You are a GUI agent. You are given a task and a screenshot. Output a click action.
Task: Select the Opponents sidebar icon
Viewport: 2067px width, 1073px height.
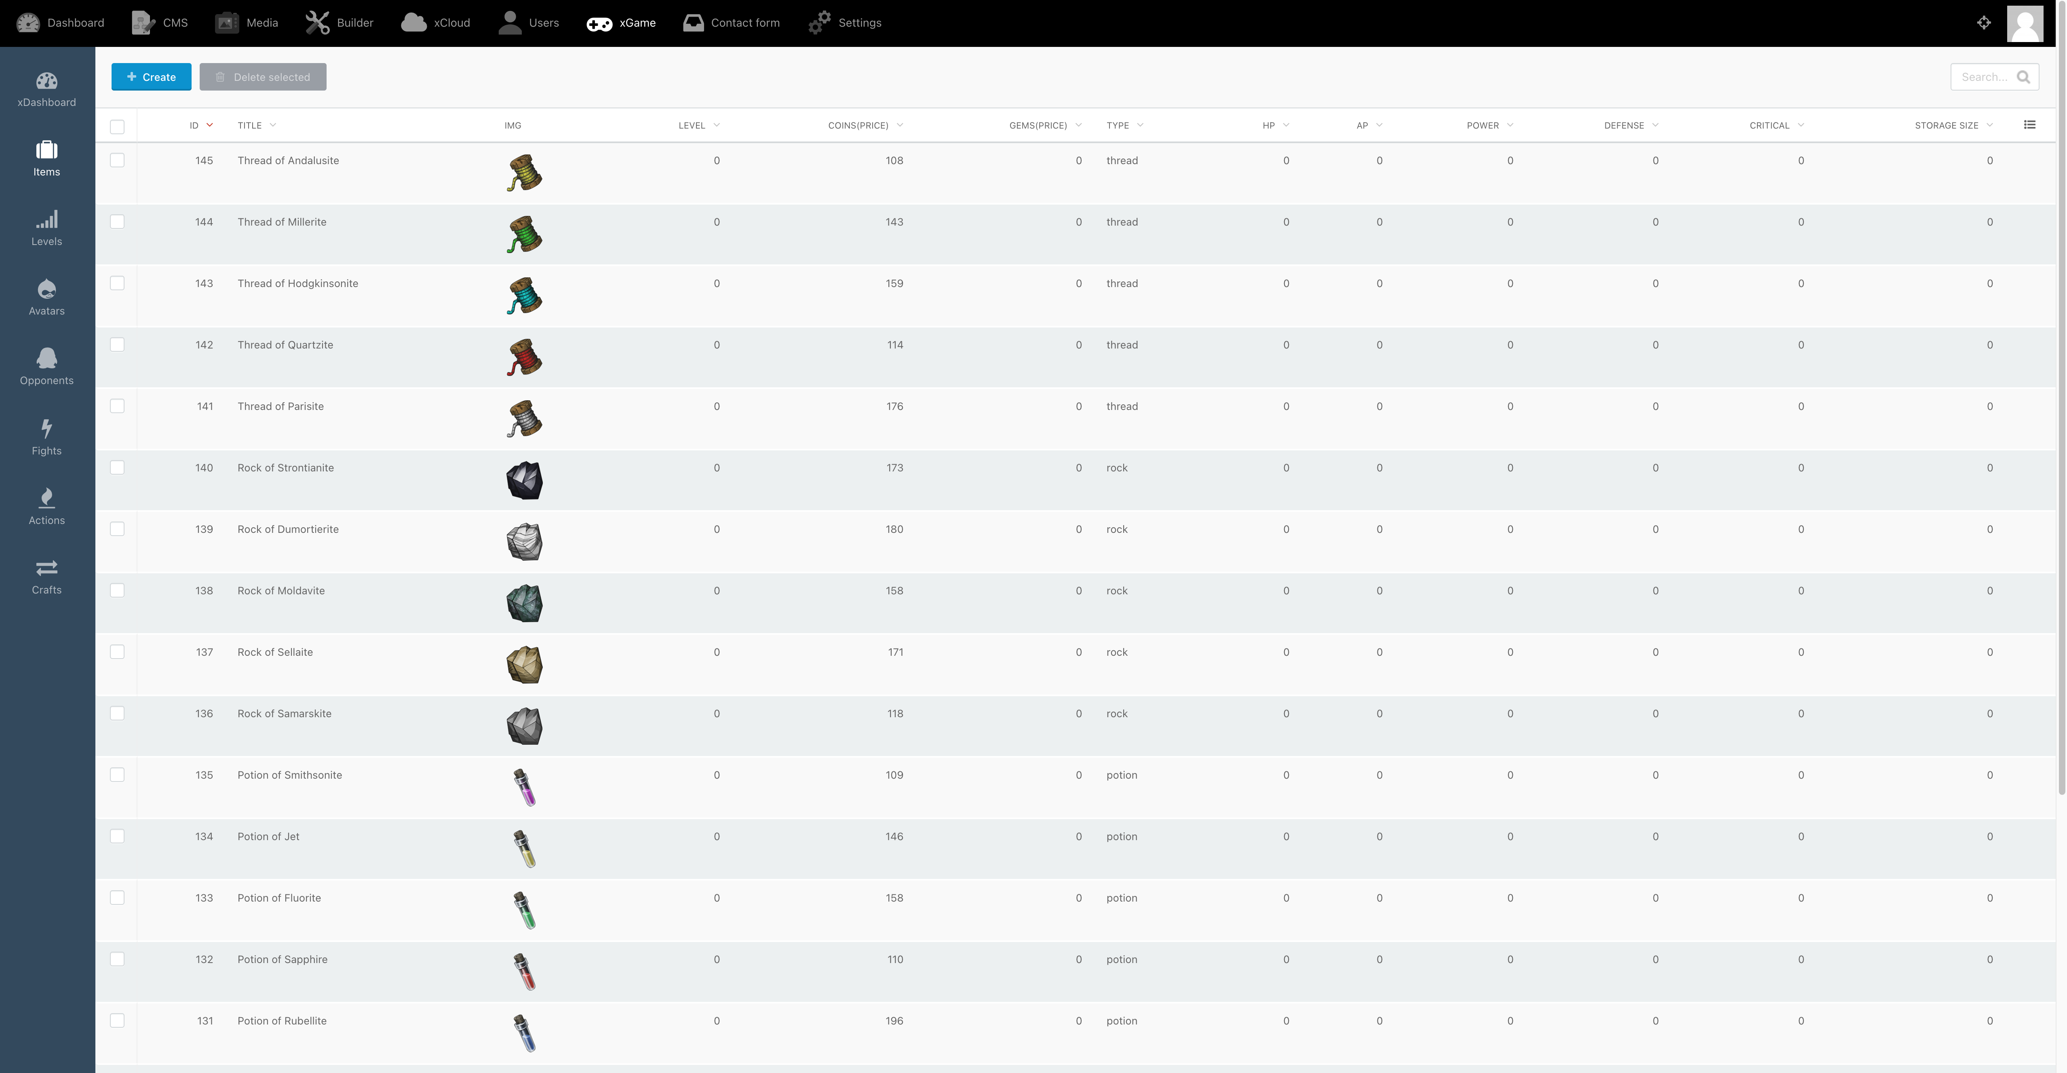46,367
